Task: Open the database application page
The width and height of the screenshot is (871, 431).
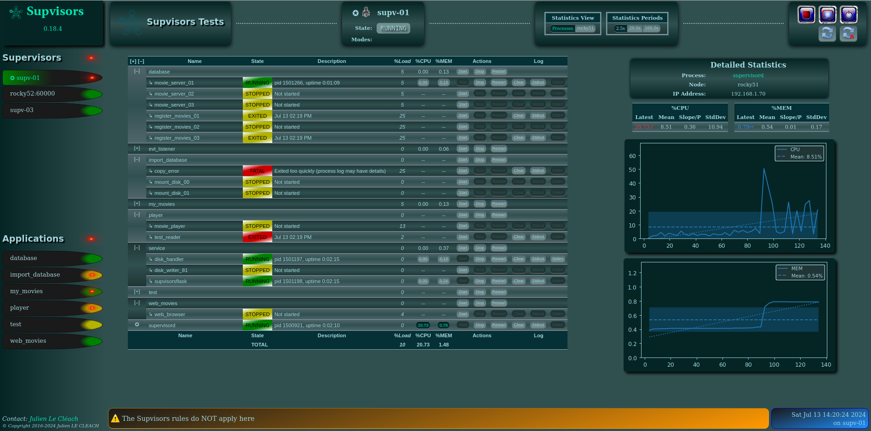Action: coord(52,259)
